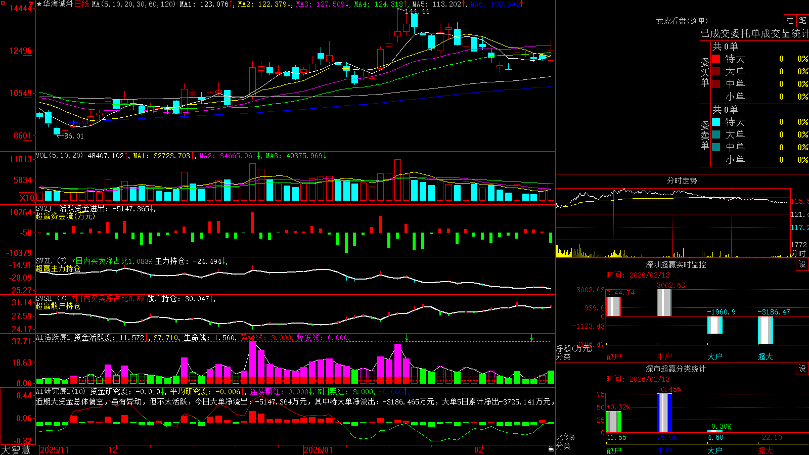The image size is (809, 455).
Task: Click the small red square at top-left corner
Action: [x=3, y=3]
